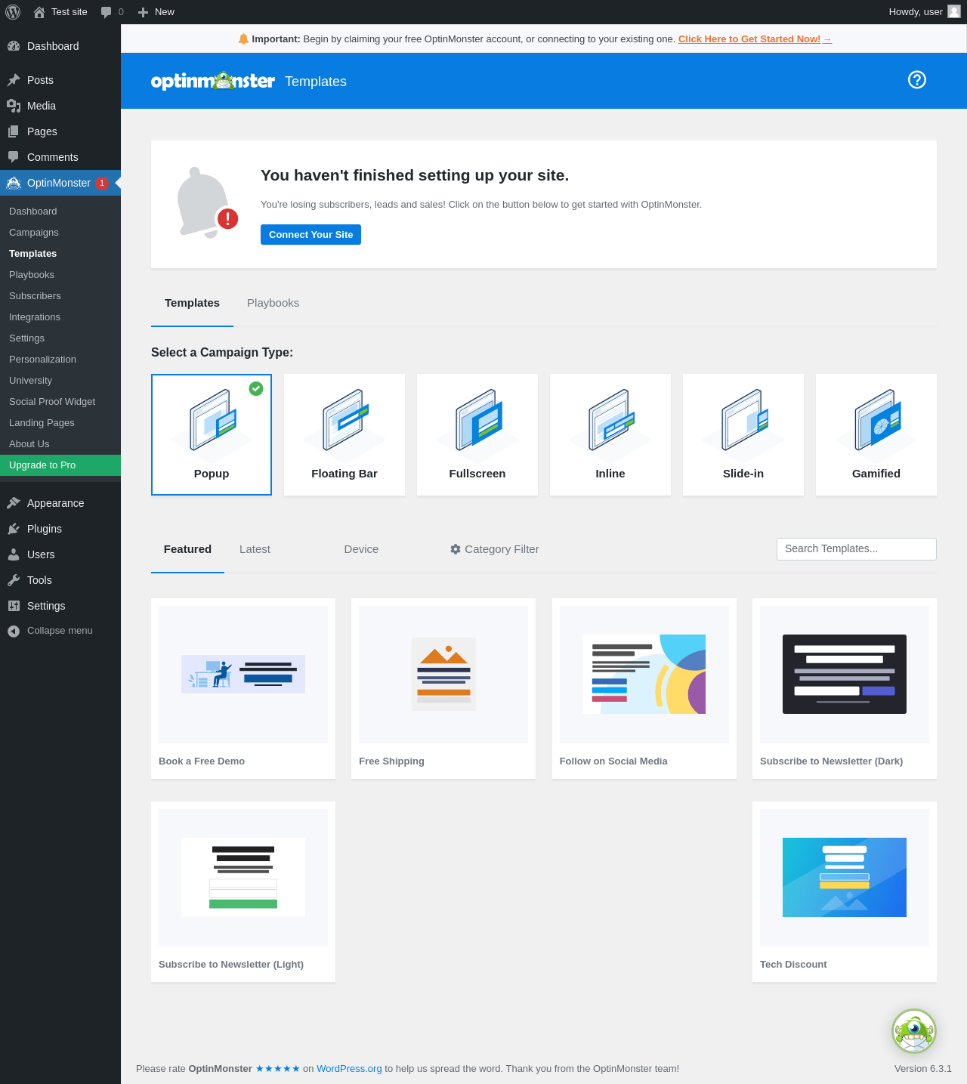Choose the Tech Discount template
The image size is (967, 1084).
click(845, 891)
